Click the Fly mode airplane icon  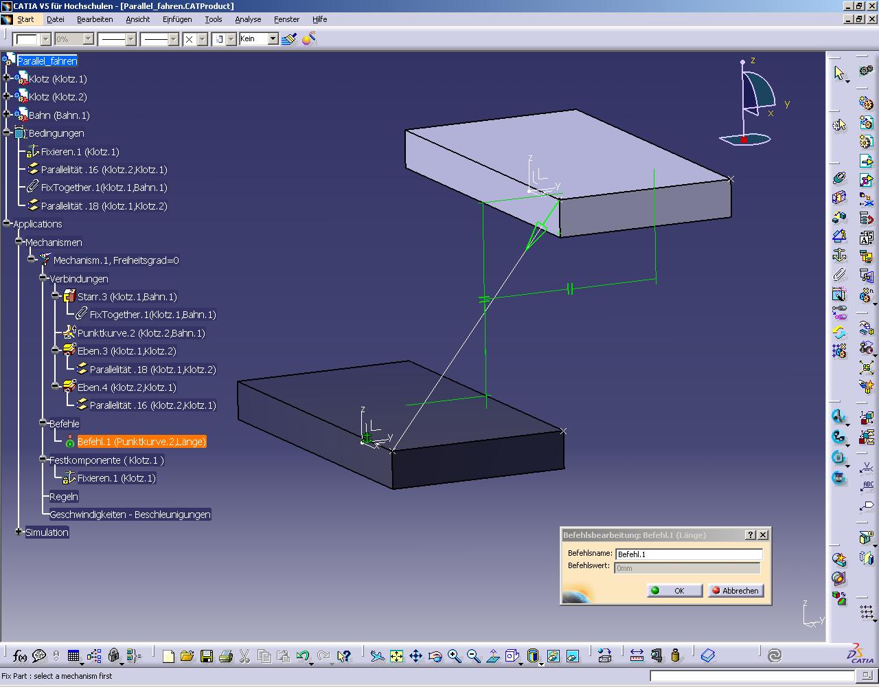click(377, 656)
